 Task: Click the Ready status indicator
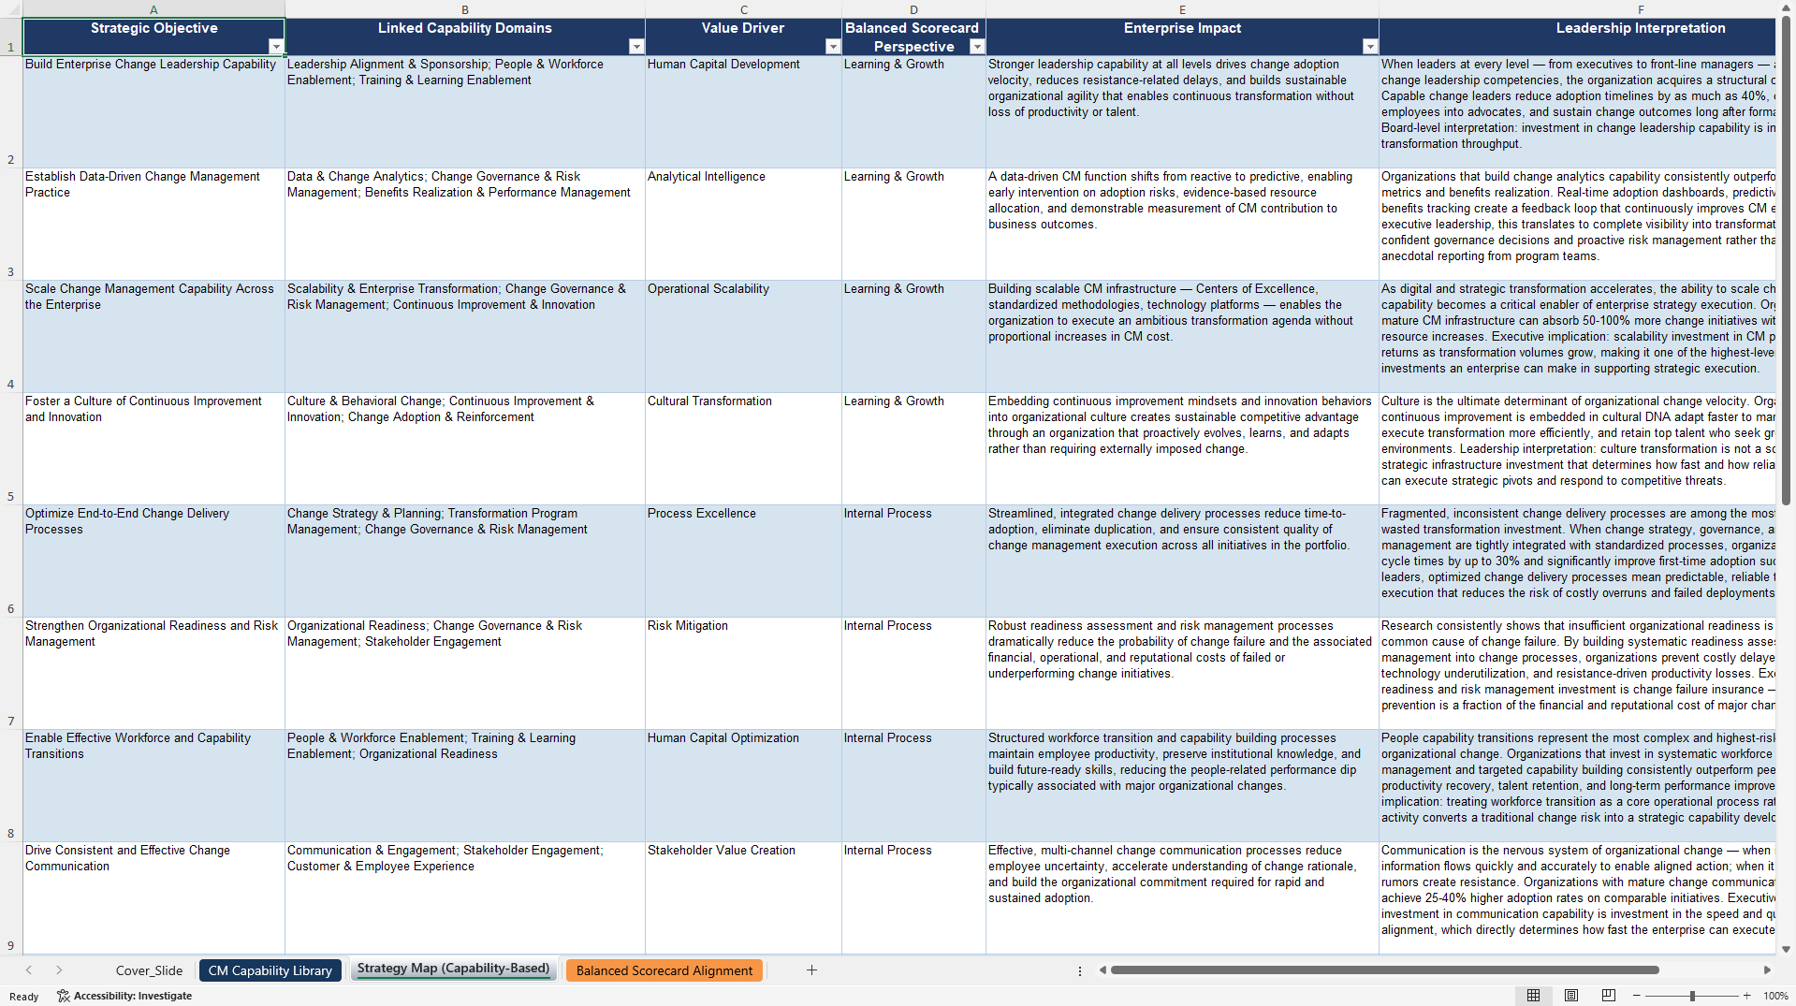pos(24,997)
